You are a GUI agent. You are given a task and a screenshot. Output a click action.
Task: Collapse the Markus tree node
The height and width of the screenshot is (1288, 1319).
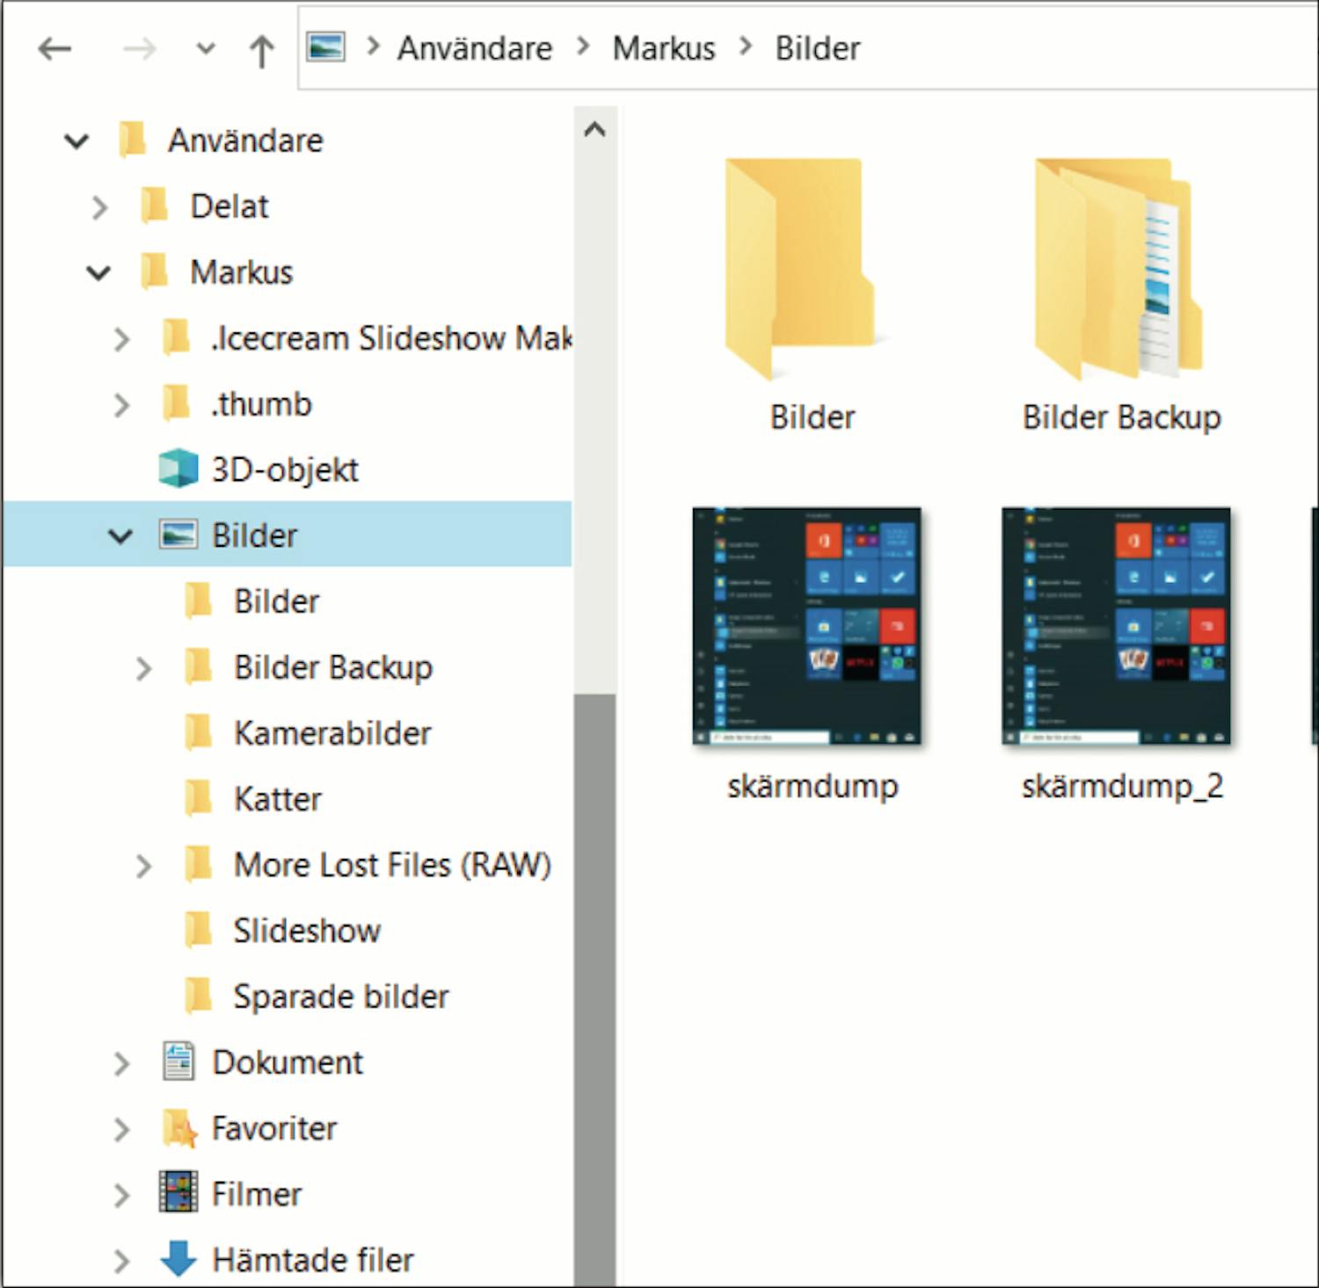pyautogui.click(x=98, y=273)
